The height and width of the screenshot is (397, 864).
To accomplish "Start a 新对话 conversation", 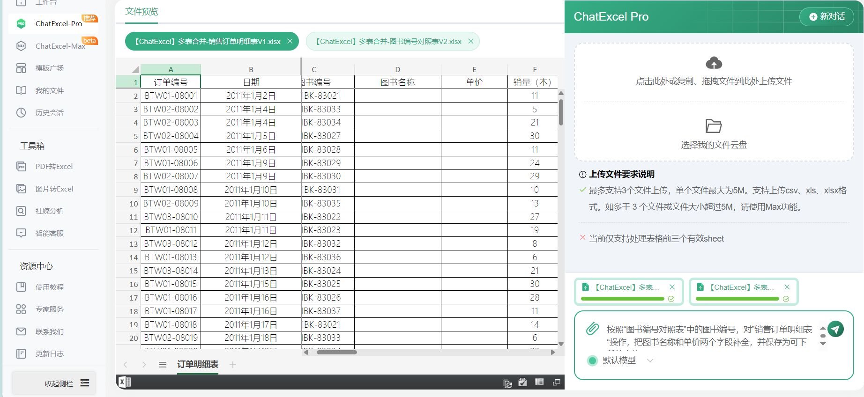I will click(827, 16).
